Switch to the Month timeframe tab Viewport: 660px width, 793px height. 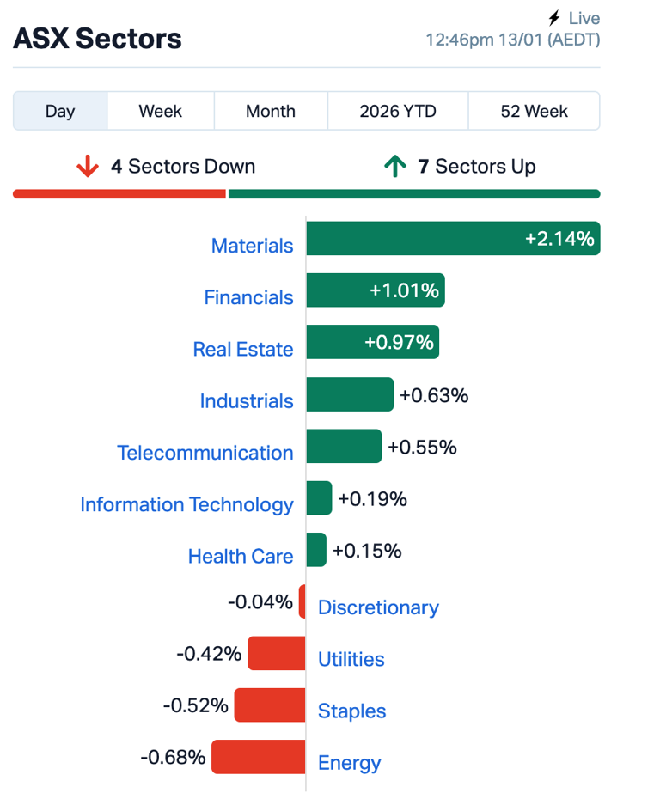point(270,111)
